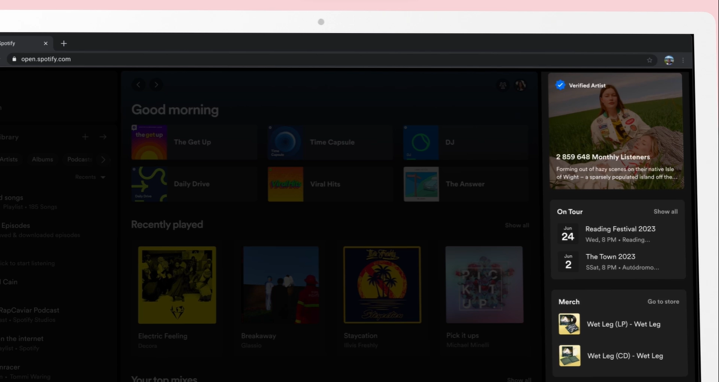Click the Get Up cover art
The height and width of the screenshot is (382, 719).
point(149,142)
